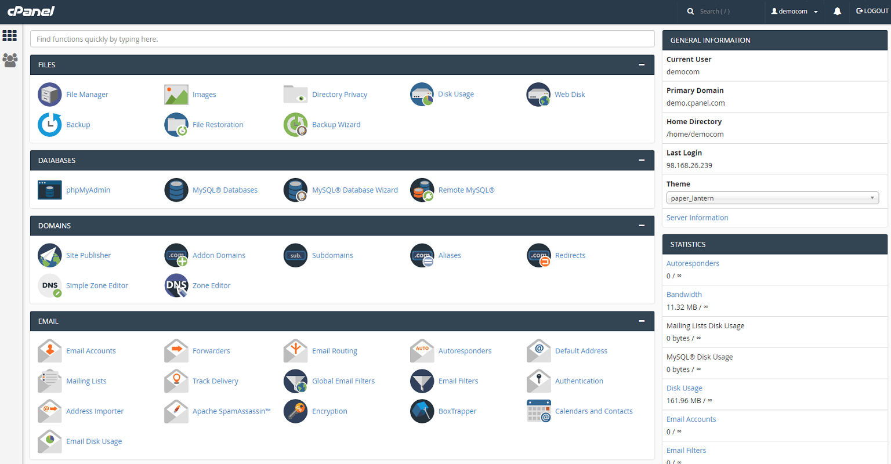Click the /home/democom directory text
This screenshot has width=891, height=464.
695,135
